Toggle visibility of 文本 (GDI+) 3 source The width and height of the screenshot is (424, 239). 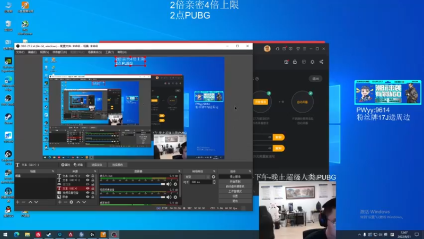87,176
